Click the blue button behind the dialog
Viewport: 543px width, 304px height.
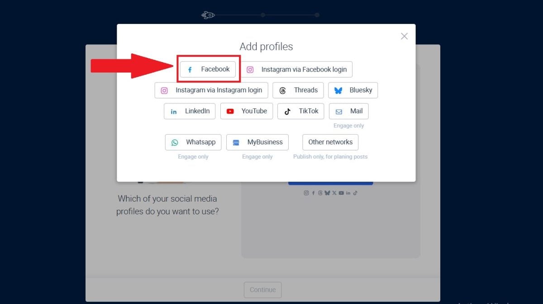tap(330, 183)
